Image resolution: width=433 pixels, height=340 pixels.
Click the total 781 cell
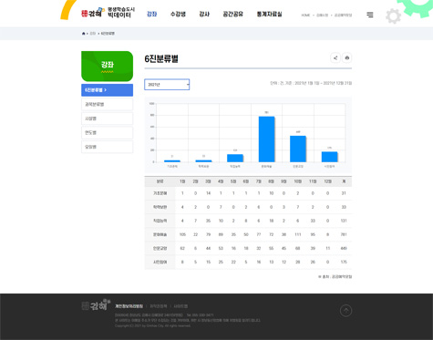344,234
